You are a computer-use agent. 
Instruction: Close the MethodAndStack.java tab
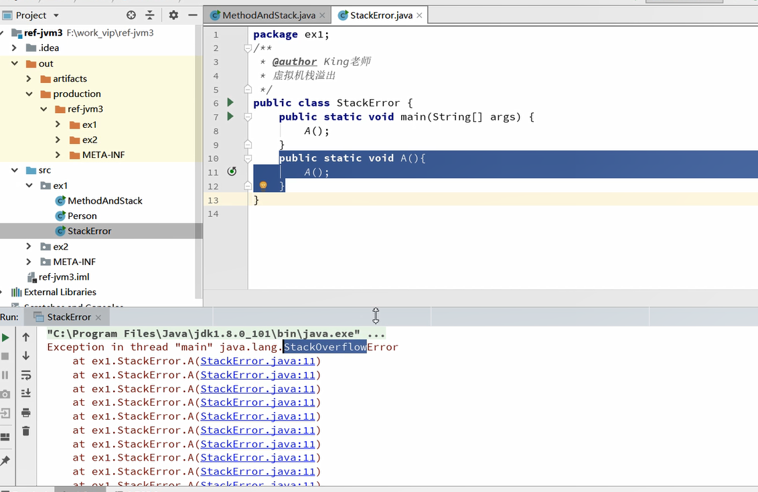coord(323,15)
